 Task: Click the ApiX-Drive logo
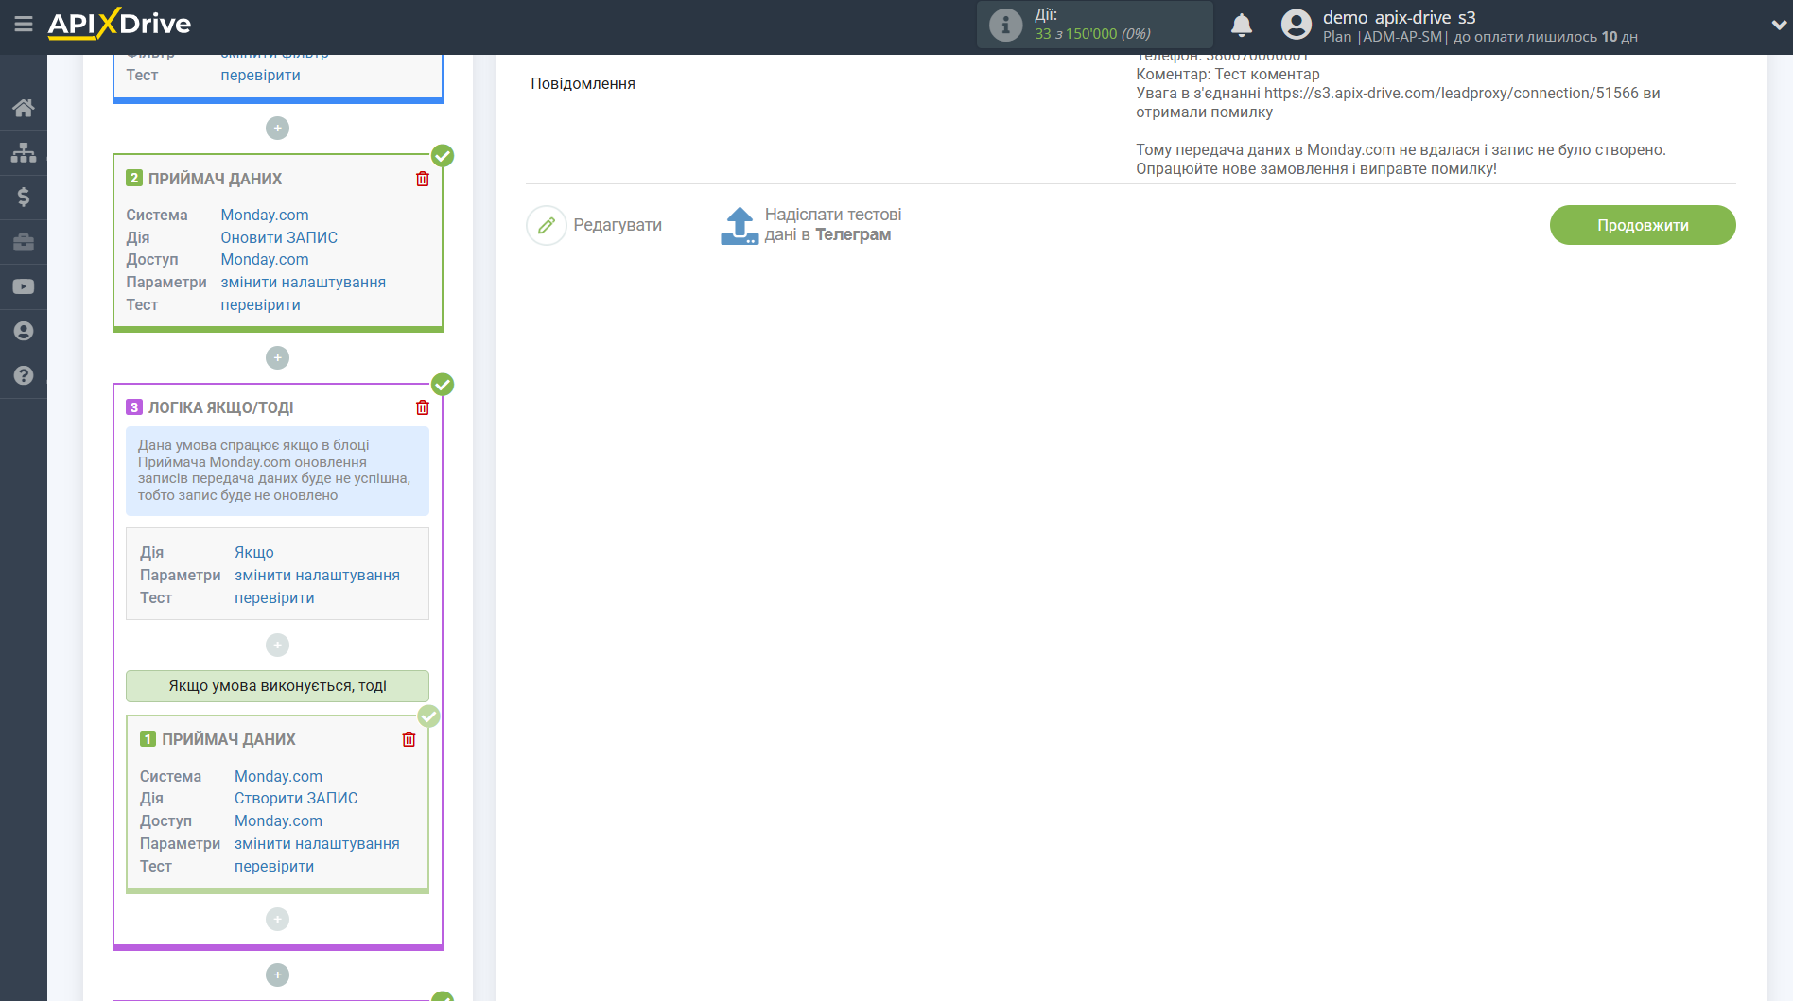tap(119, 24)
